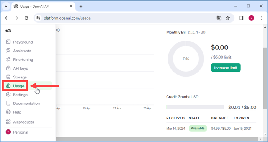Image resolution: width=268 pixels, height=142 pixels.
Task: Open the Personal account menu
Action: tap(17, 132)
